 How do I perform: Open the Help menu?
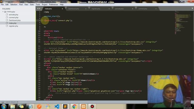coord(62,5)
